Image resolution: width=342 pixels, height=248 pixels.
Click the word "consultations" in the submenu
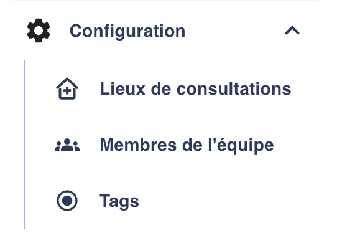[x=234, y=88]
